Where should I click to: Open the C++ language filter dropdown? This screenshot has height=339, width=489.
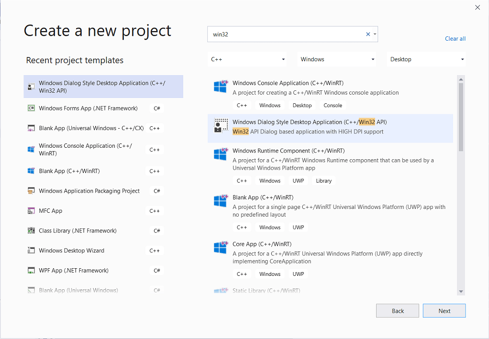247,59
